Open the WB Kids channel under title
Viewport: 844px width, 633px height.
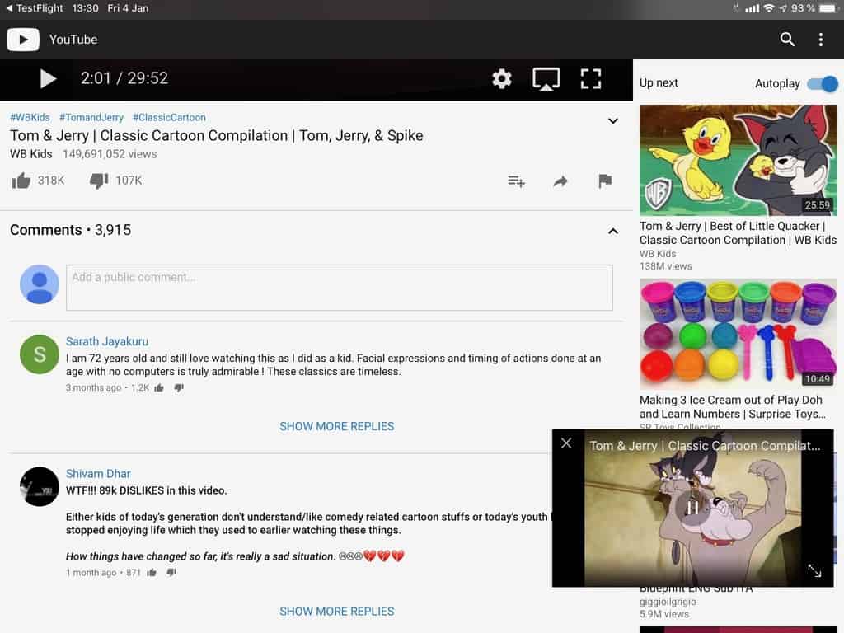click(x=31, y=154)
